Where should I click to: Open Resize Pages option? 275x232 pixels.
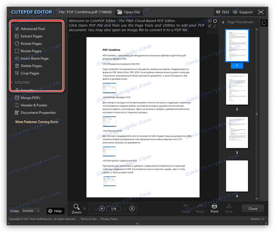click(x=28, y=51)
